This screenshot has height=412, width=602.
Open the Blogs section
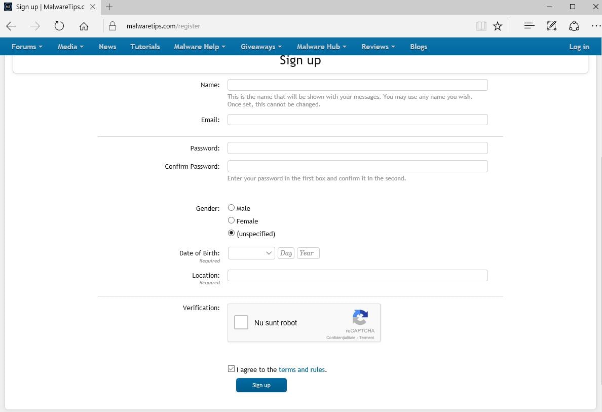point(419,47)
